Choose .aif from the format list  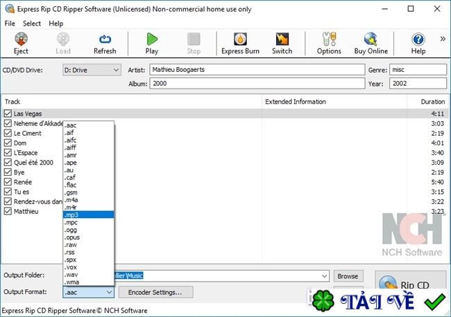pyautogui.click(x=88, y=132)
